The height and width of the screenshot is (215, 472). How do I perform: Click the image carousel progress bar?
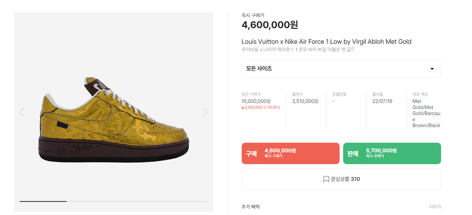(113, 201)
